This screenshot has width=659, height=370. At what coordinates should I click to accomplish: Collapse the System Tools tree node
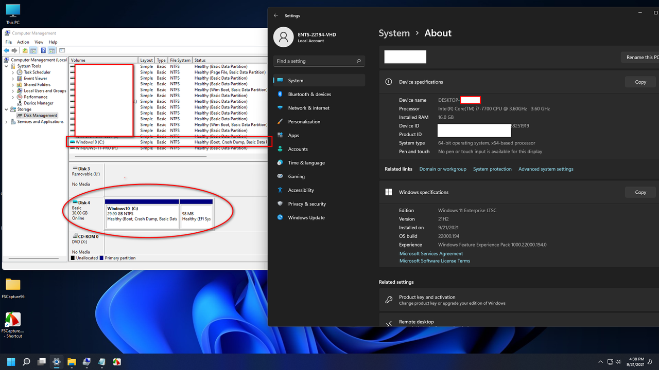point(7,66)
